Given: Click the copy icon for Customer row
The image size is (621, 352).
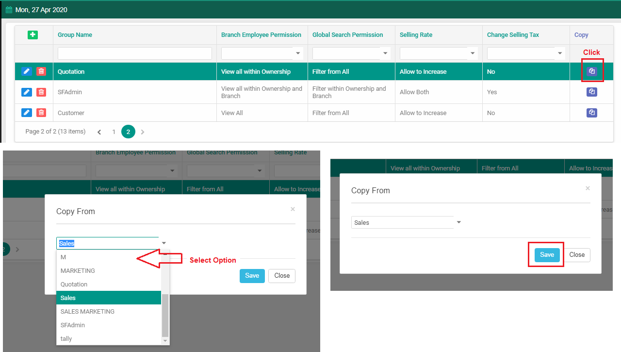Looking at the screenshot, I should (x=592, y=113).
